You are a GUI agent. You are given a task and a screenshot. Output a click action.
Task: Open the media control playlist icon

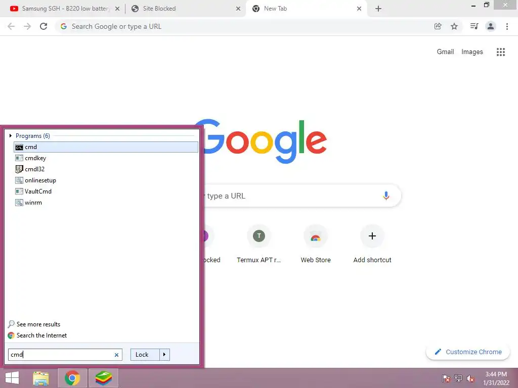coord(474,26)
